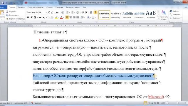This screenshot has width=188, height=106.
Task: Align text left
Action: (67, 17)
